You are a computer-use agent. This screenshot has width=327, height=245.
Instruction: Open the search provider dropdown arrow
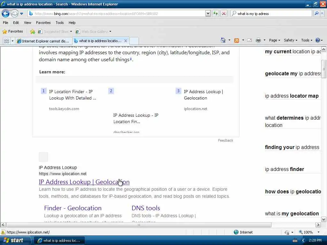pyautogui.click(x=322, y=13)
